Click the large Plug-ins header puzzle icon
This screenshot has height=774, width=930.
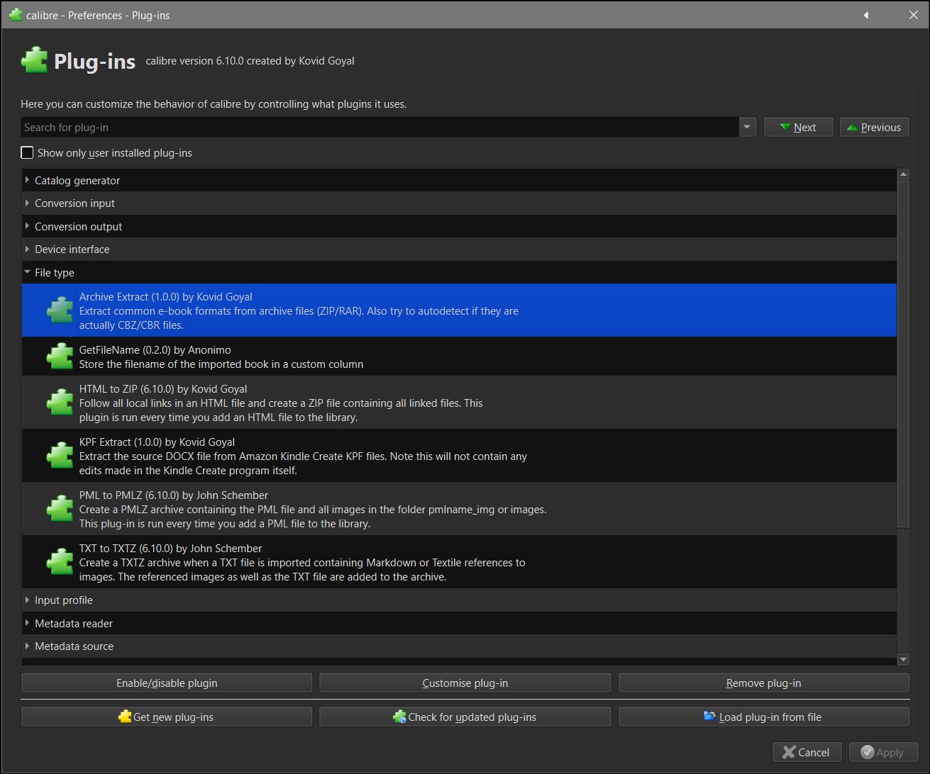pyautogui.click(x=34, y=61)
